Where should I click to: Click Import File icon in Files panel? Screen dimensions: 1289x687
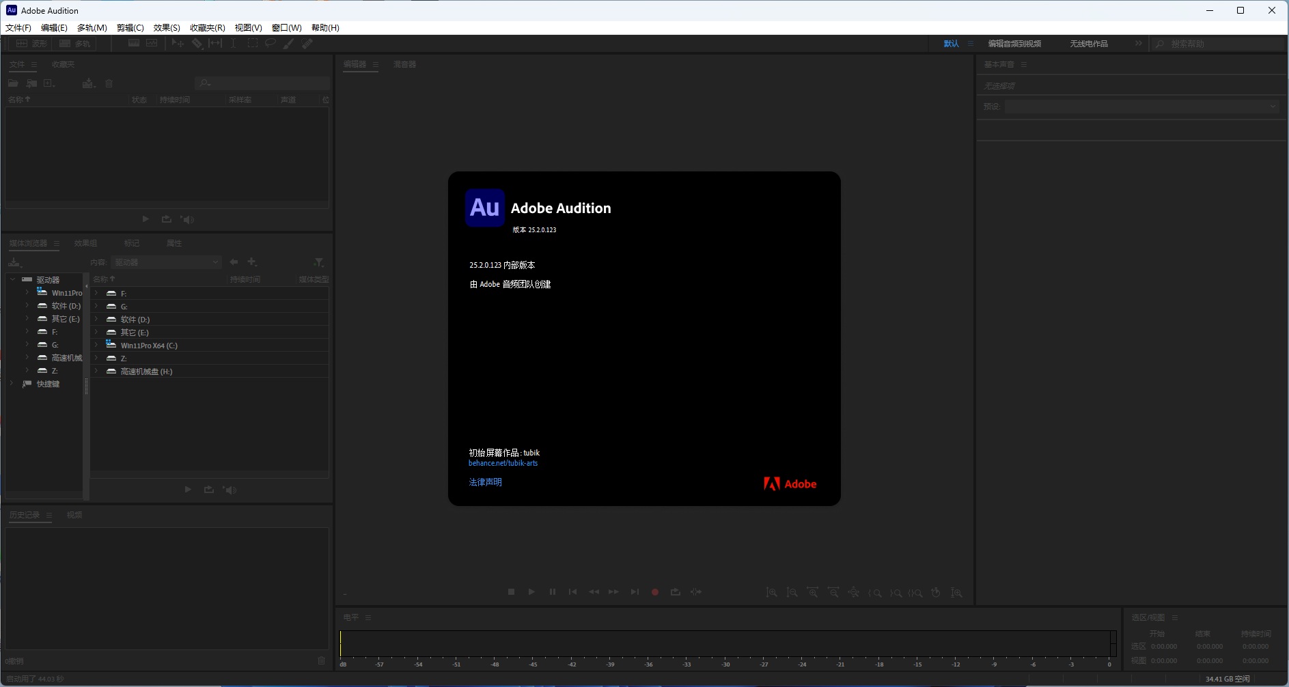31,83
